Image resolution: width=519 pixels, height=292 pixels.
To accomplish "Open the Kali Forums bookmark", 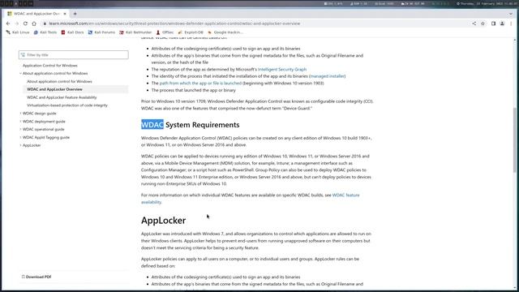I will [x=101, y=32].
